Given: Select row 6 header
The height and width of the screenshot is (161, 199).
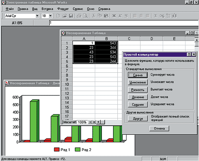Looking at the screenshot, I should click(x=67, y=66).
